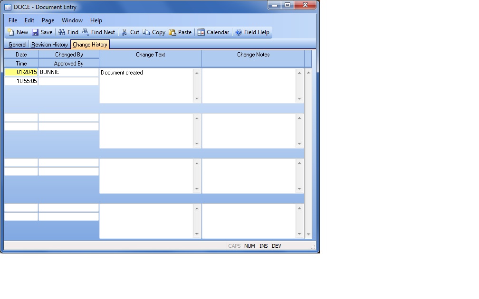This screenshot has height=299, width=479.
Task: Copy selection using the Copy icon
Action: [146, 32]
